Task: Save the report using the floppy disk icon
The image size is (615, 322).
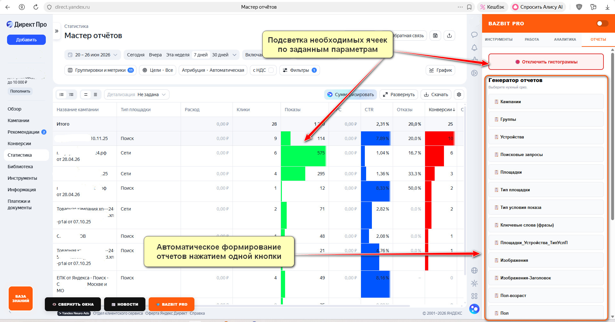Action: pyautogui.click(x=435, y=36)
